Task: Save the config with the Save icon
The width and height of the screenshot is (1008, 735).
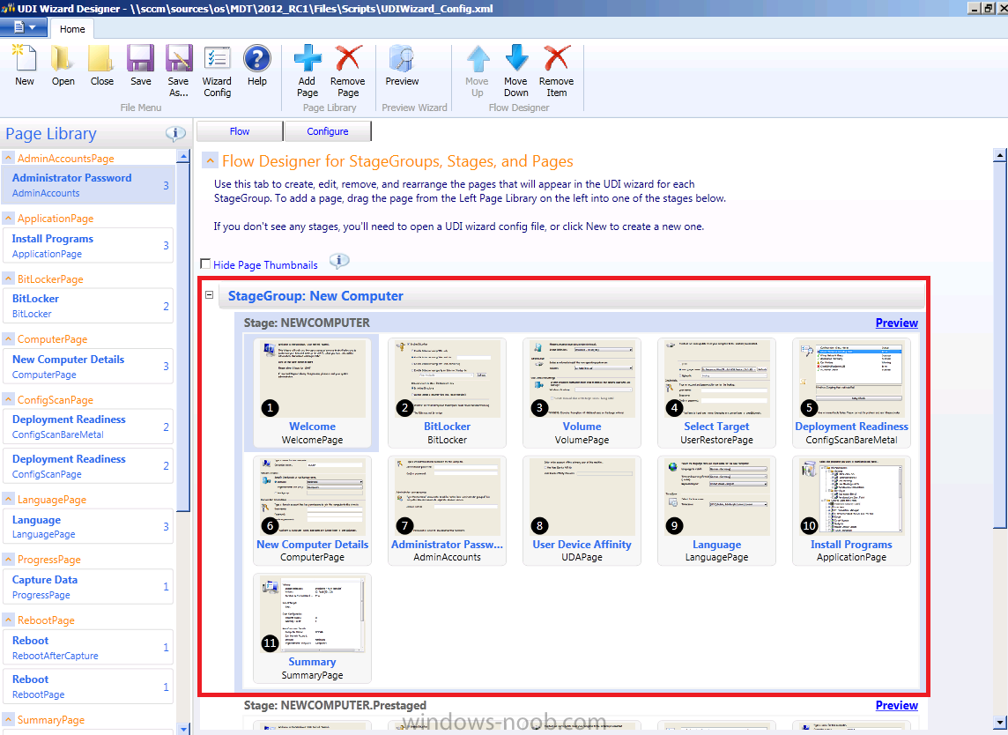Action: (x=140, y=58)
